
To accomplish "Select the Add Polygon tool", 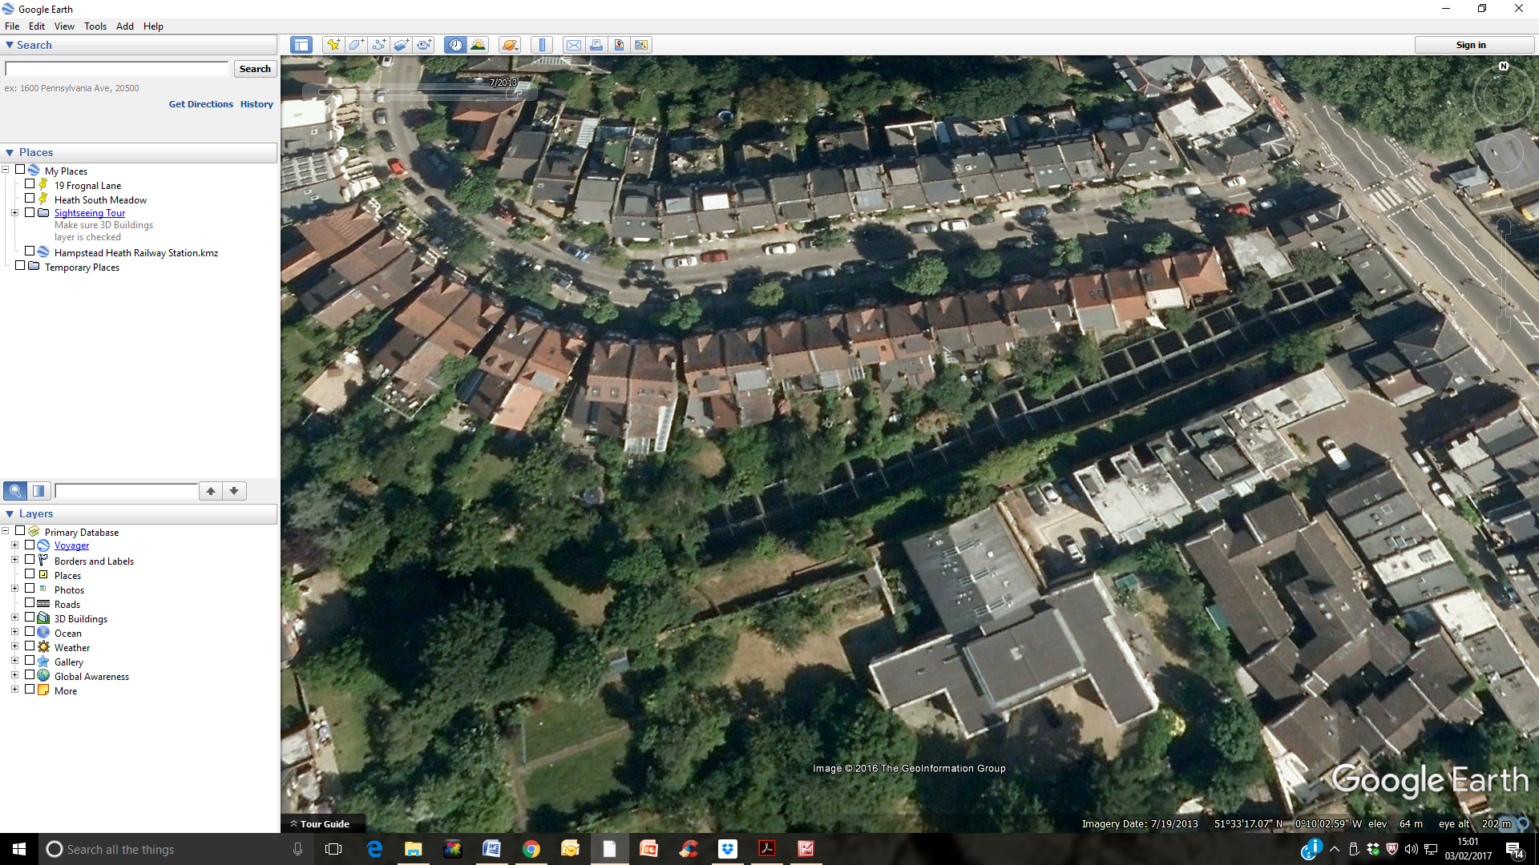I will (x=356, y=45).
